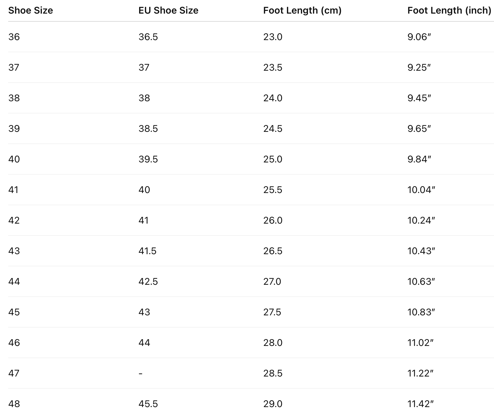The image size is (494, 420).
Task: Click EU size 36.5 cell
Action: (148, 37)
